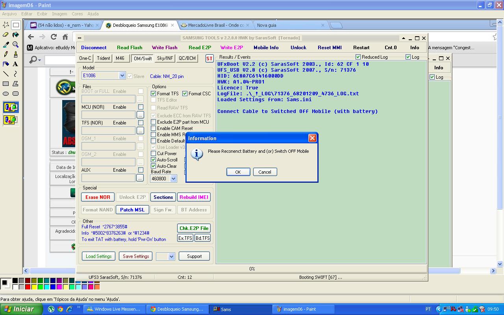Image resolution: width=504 pixels, height=315 pixels.
Task: Select the Pick Color eyedropper tool
Action: coord(6,44)
